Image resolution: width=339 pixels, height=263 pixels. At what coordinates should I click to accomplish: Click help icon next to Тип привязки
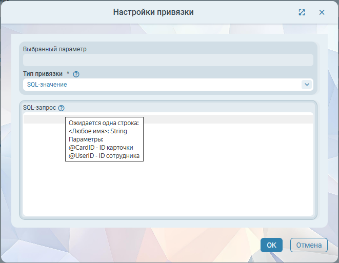pyautogui.click(x=76, y=74)
